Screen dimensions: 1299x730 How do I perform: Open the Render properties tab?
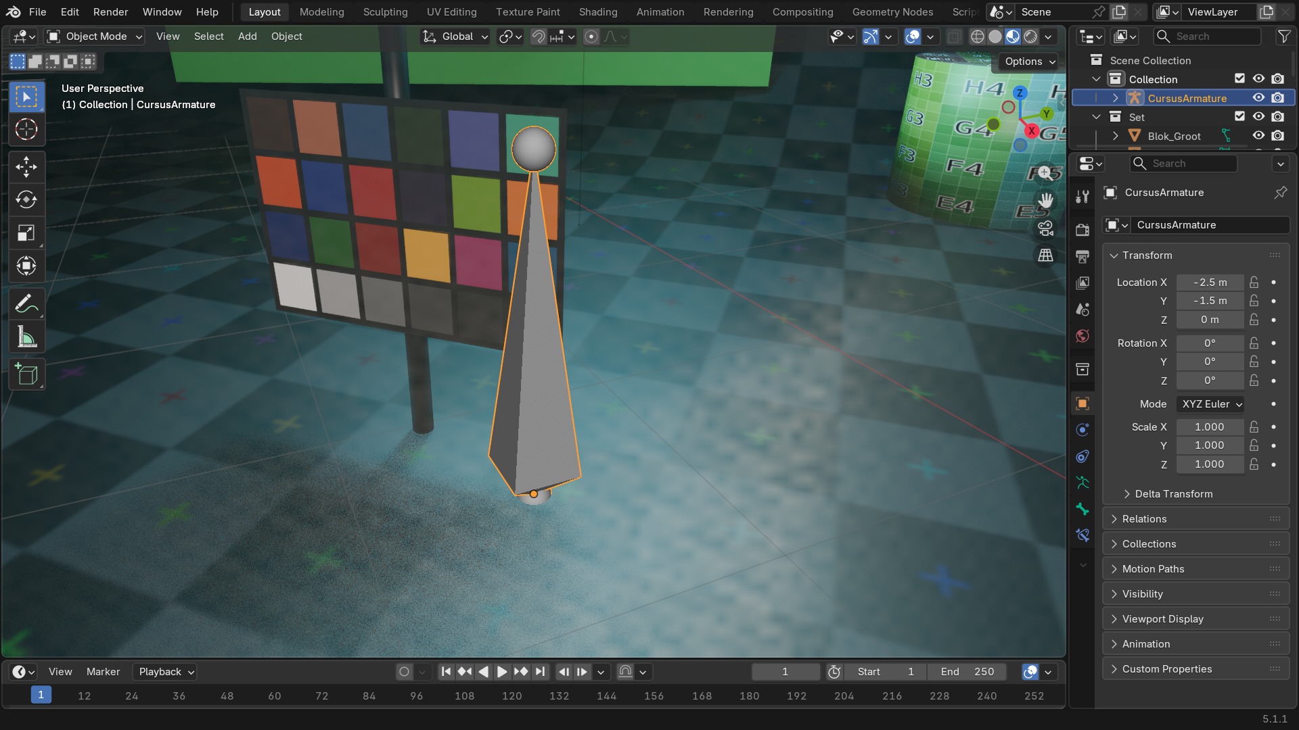click(x=1082, y=230)
